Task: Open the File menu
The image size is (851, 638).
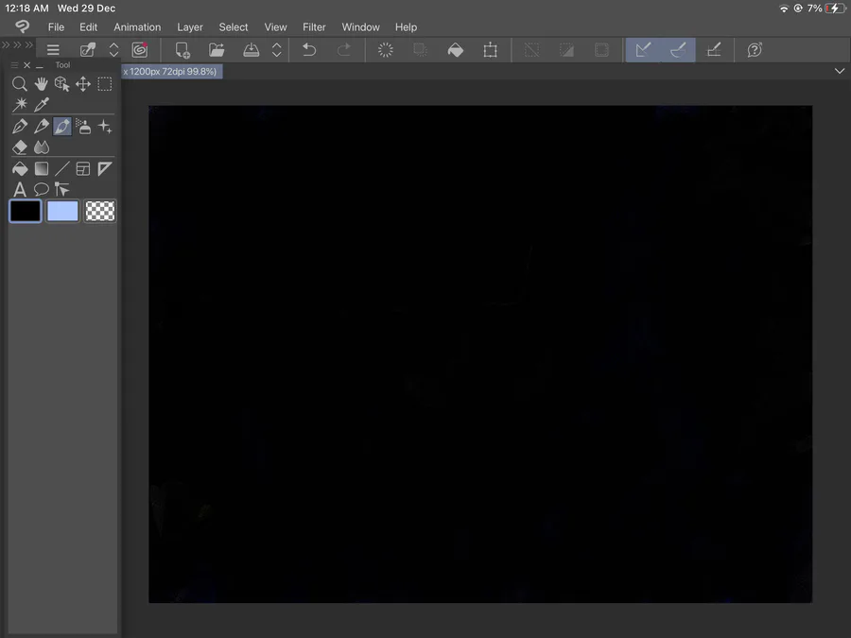Action: [56, 27]
